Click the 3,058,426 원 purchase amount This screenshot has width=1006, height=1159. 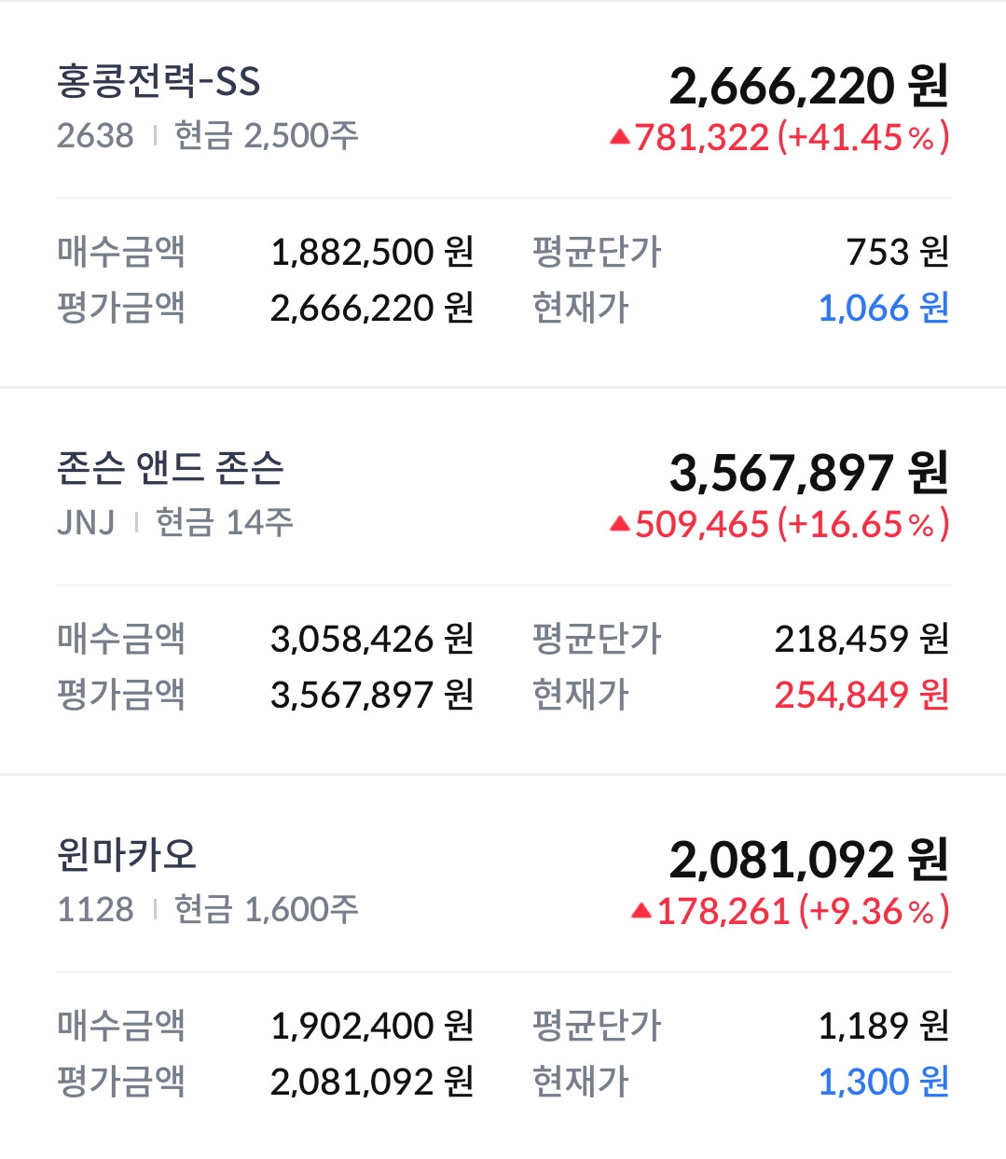(372, 639)
